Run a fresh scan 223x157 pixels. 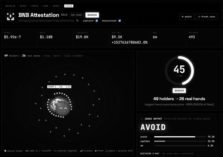[207, 17]
